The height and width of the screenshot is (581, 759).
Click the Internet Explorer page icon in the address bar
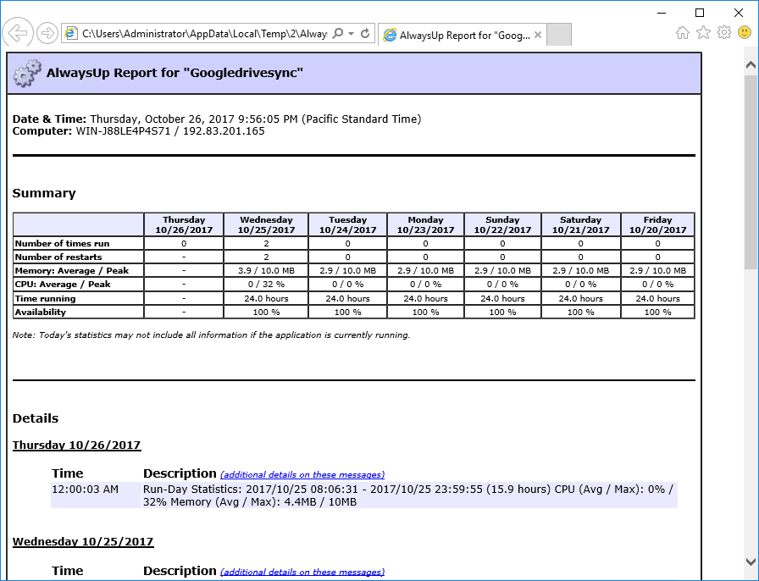coord(71,33)
